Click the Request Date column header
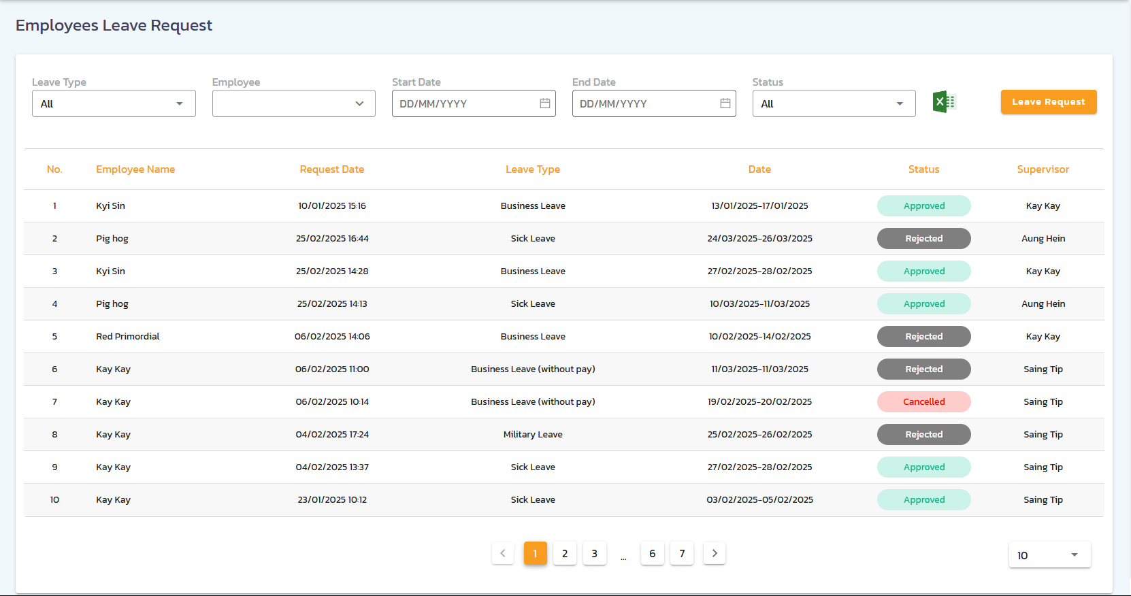The width and height of the screenshot is (1131, 596). click(x=331, y=169)
